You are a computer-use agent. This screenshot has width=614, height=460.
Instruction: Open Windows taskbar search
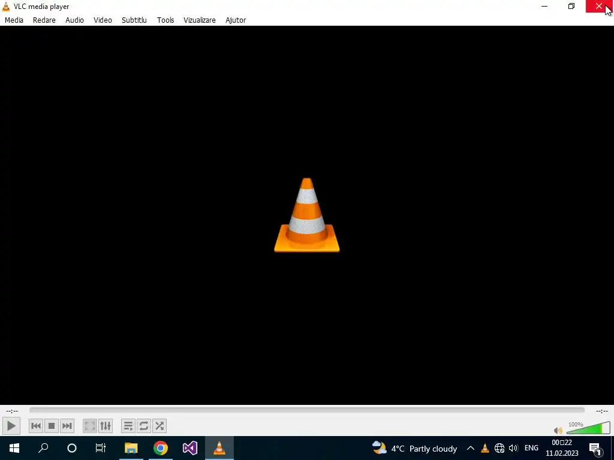coord(43,448)
